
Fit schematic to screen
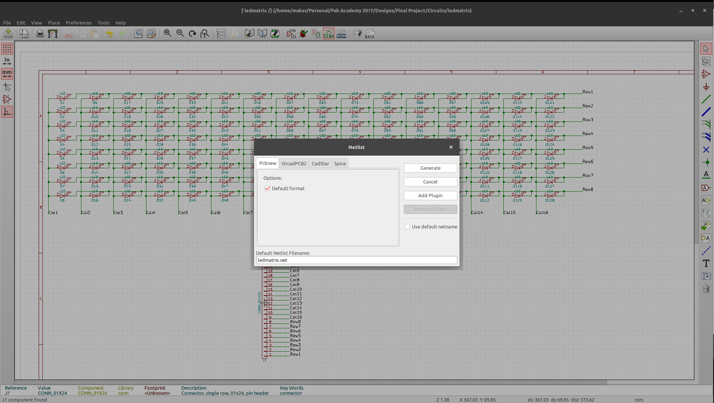coord(205,34)
